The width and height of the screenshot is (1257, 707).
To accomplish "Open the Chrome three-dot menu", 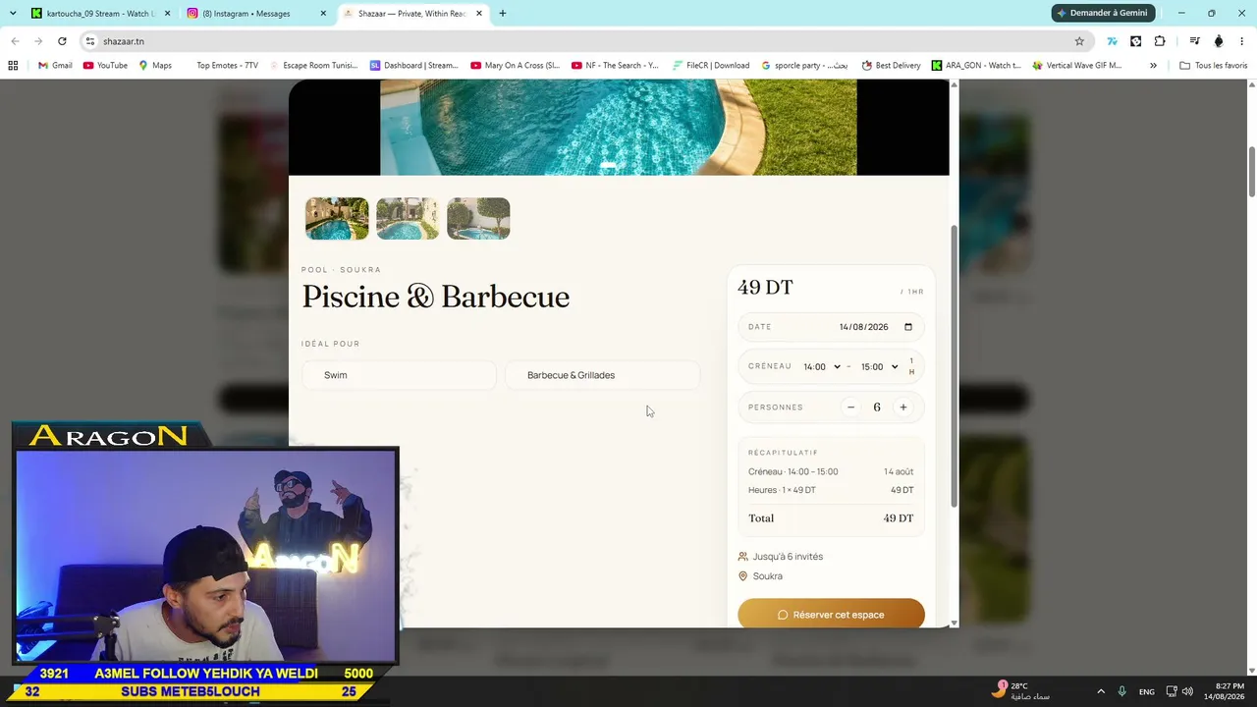I will [x=1242, y=41].
